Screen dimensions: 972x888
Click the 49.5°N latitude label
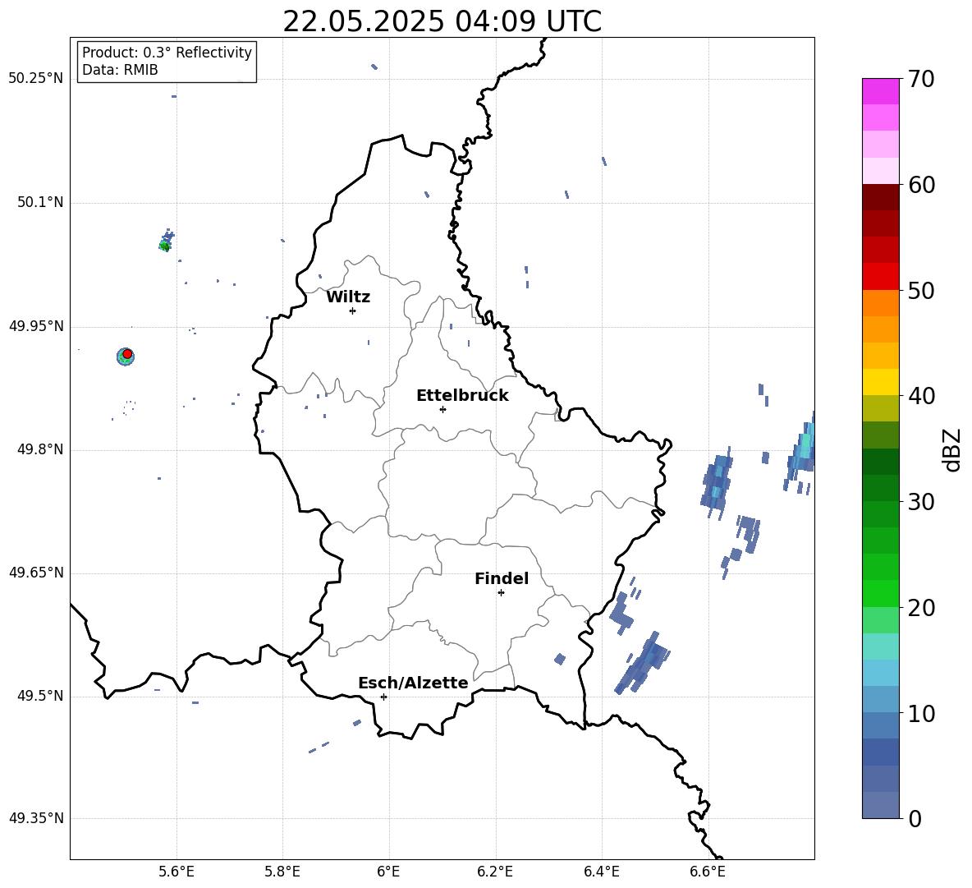click(39, 696)
